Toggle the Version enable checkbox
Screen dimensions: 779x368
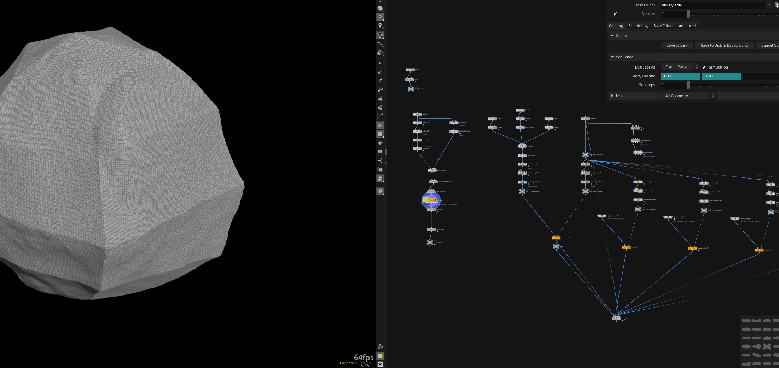pos(615,14)
